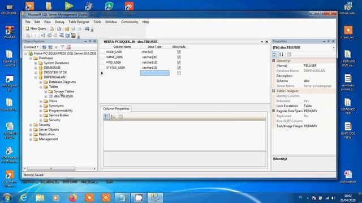The width and height of the screenshot is (362, 203).
Task: Open the Edit menu
Action: pos(37,22)
